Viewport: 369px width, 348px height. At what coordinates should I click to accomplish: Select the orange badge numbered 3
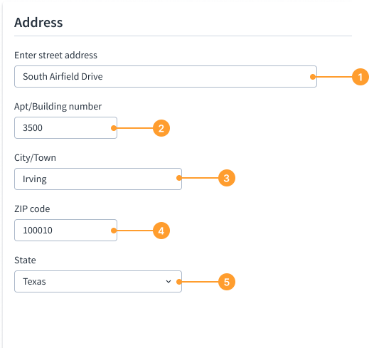227,178
